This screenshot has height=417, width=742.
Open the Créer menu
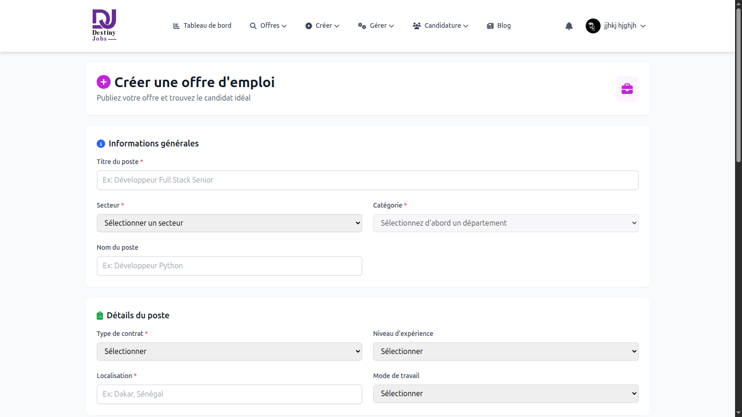(x=322, y=25)
